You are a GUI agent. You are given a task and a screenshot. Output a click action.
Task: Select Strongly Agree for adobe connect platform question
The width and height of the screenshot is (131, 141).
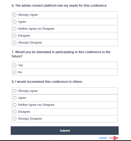pos(15,15)
